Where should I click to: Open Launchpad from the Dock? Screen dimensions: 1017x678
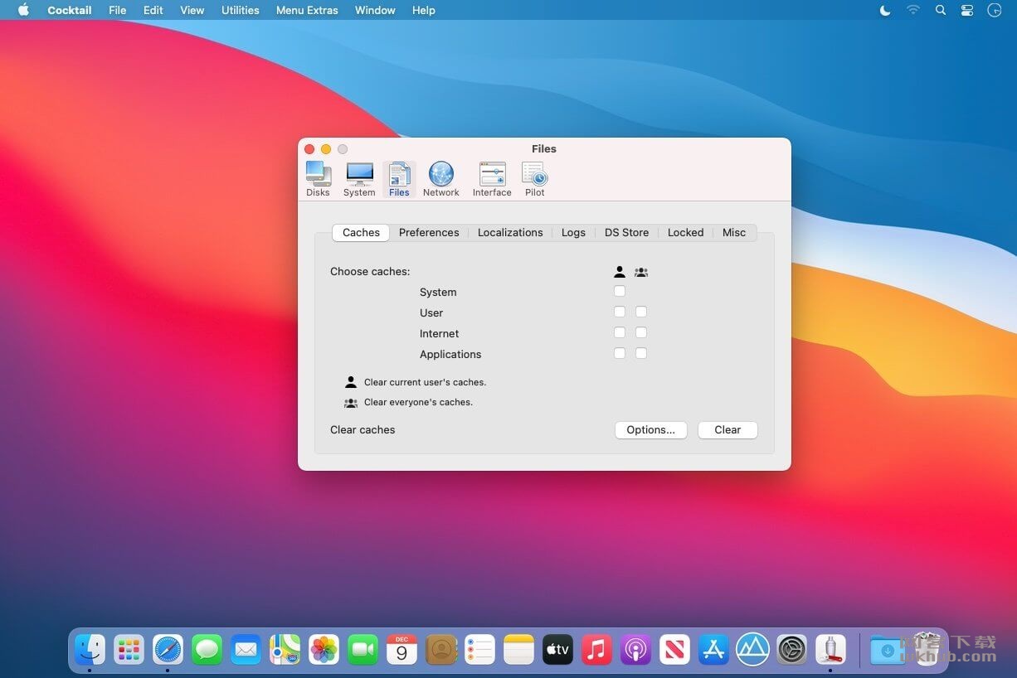(129, 650)
